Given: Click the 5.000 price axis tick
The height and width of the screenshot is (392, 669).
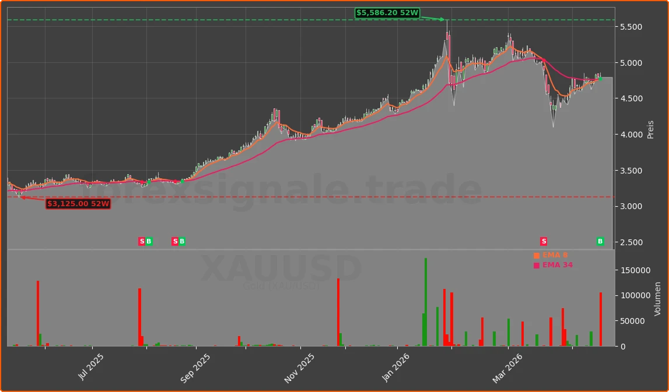Looking at the screenshot, I should click(x=631, y=63).
